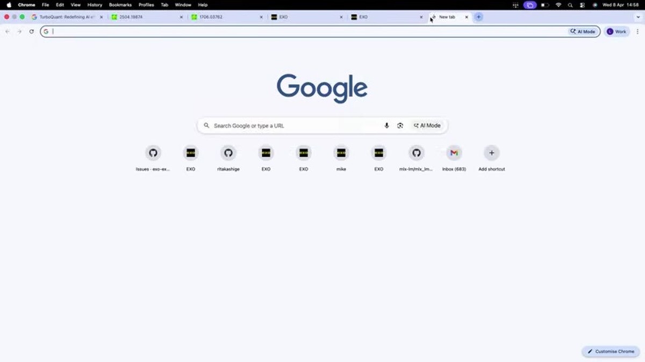Open the File menu
Screen dimensions: 645x362
pos(46,5)
